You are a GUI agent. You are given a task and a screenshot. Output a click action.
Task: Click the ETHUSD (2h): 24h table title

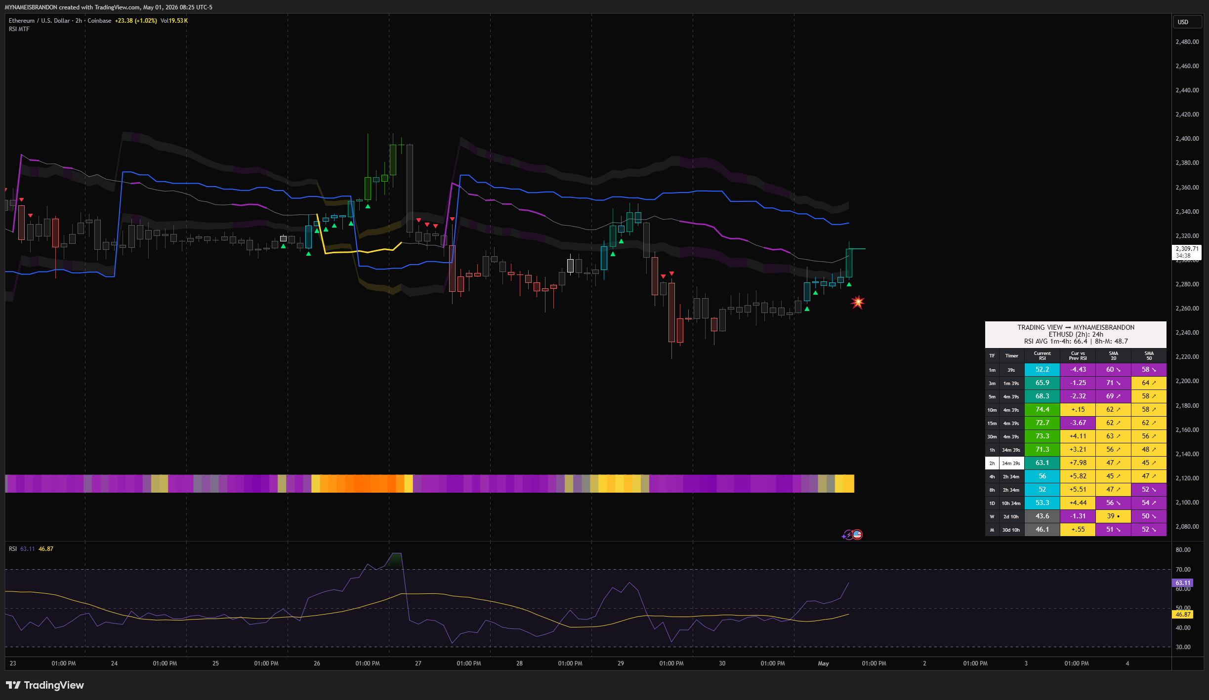click(1076, 334)
